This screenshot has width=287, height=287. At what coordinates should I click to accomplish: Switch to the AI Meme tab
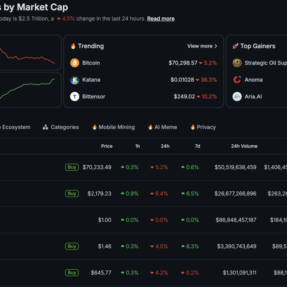(x=162, y=127)
